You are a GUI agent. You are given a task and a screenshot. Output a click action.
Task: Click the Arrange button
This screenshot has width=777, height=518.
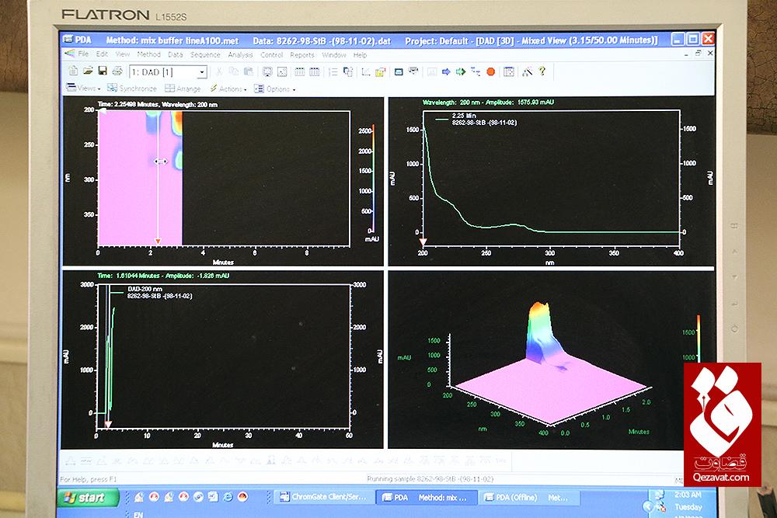pos(183,89)
